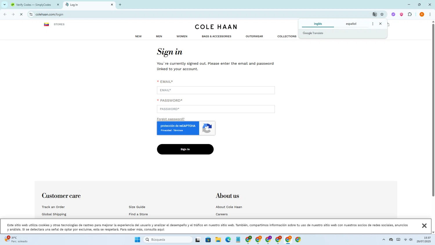
Task: Dismiss the cookie banner with X
Action: [424, 226]
